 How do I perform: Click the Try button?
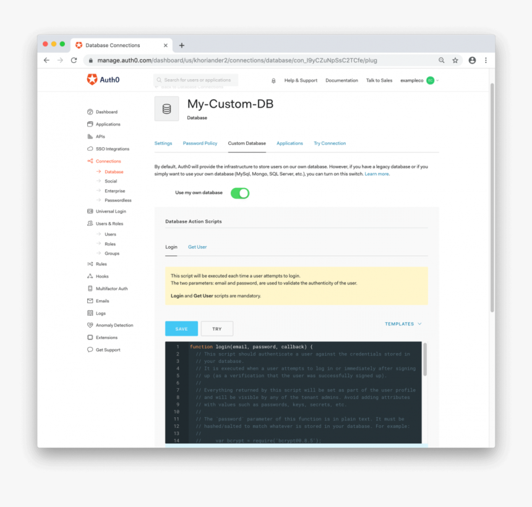click(x=217, y=328)
